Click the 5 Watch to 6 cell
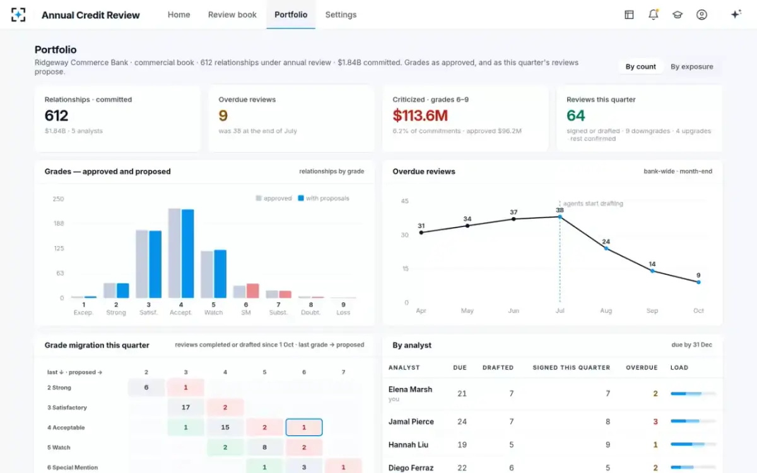Image resolution: width=757 pixels, height=473 pixels. 304,447
